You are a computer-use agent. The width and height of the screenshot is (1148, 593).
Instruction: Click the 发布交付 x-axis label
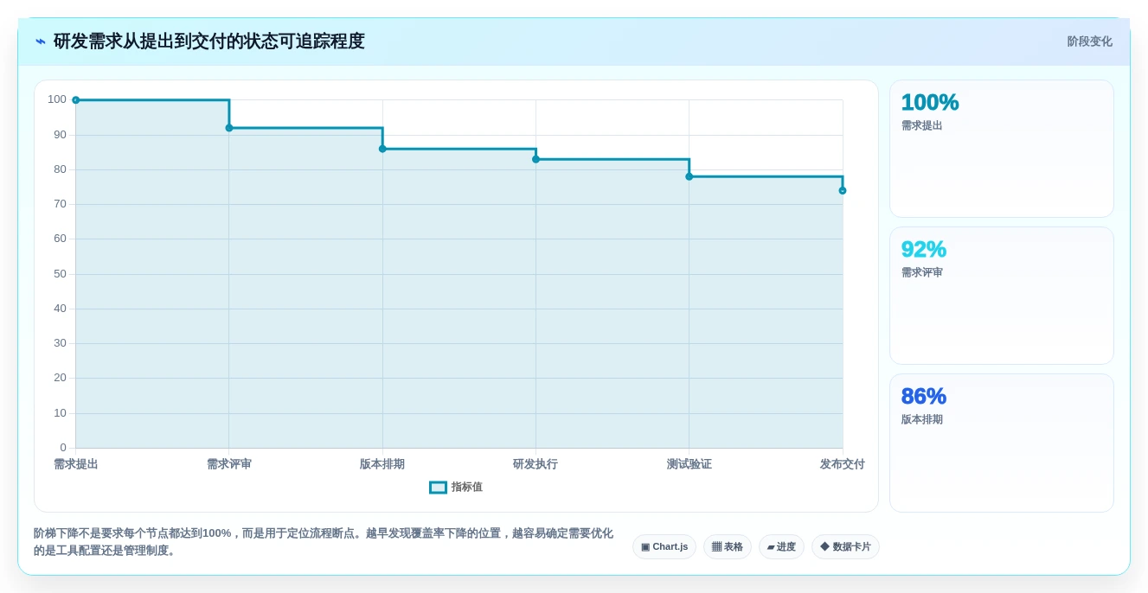coord(843,464)
